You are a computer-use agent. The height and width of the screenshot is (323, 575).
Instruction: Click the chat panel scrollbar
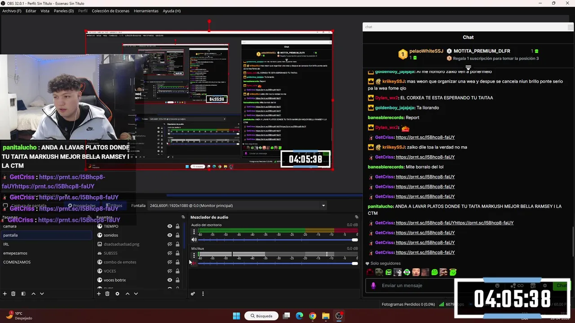572,241
